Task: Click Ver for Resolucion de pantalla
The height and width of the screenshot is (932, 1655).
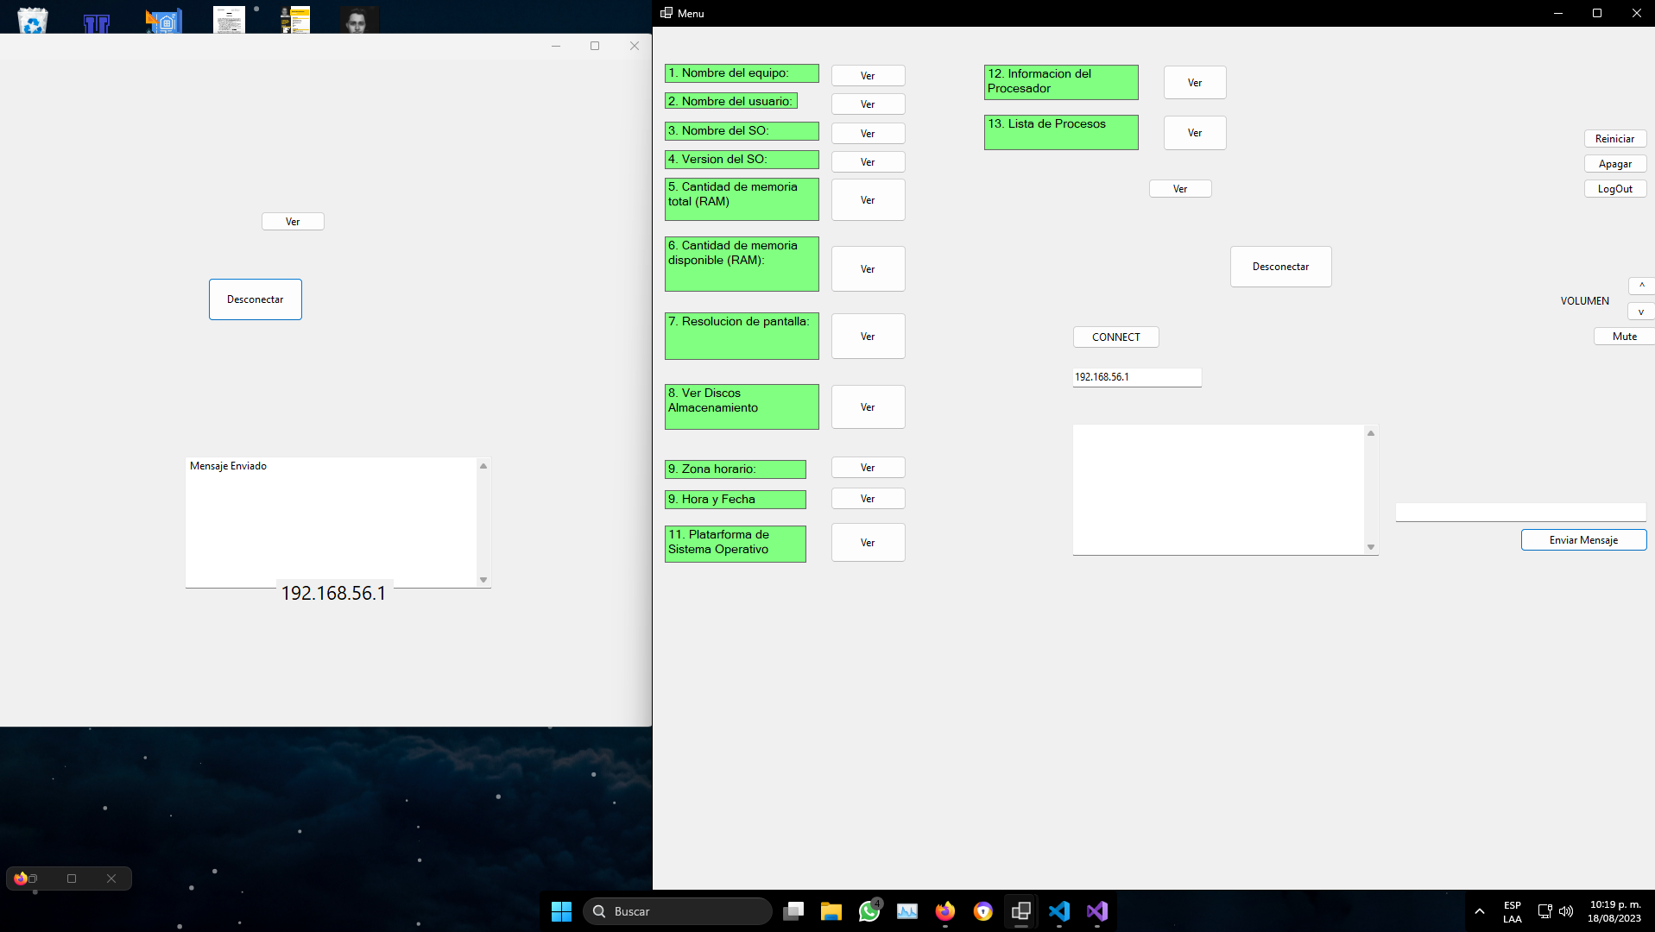Action: click(x=868, y=337)
